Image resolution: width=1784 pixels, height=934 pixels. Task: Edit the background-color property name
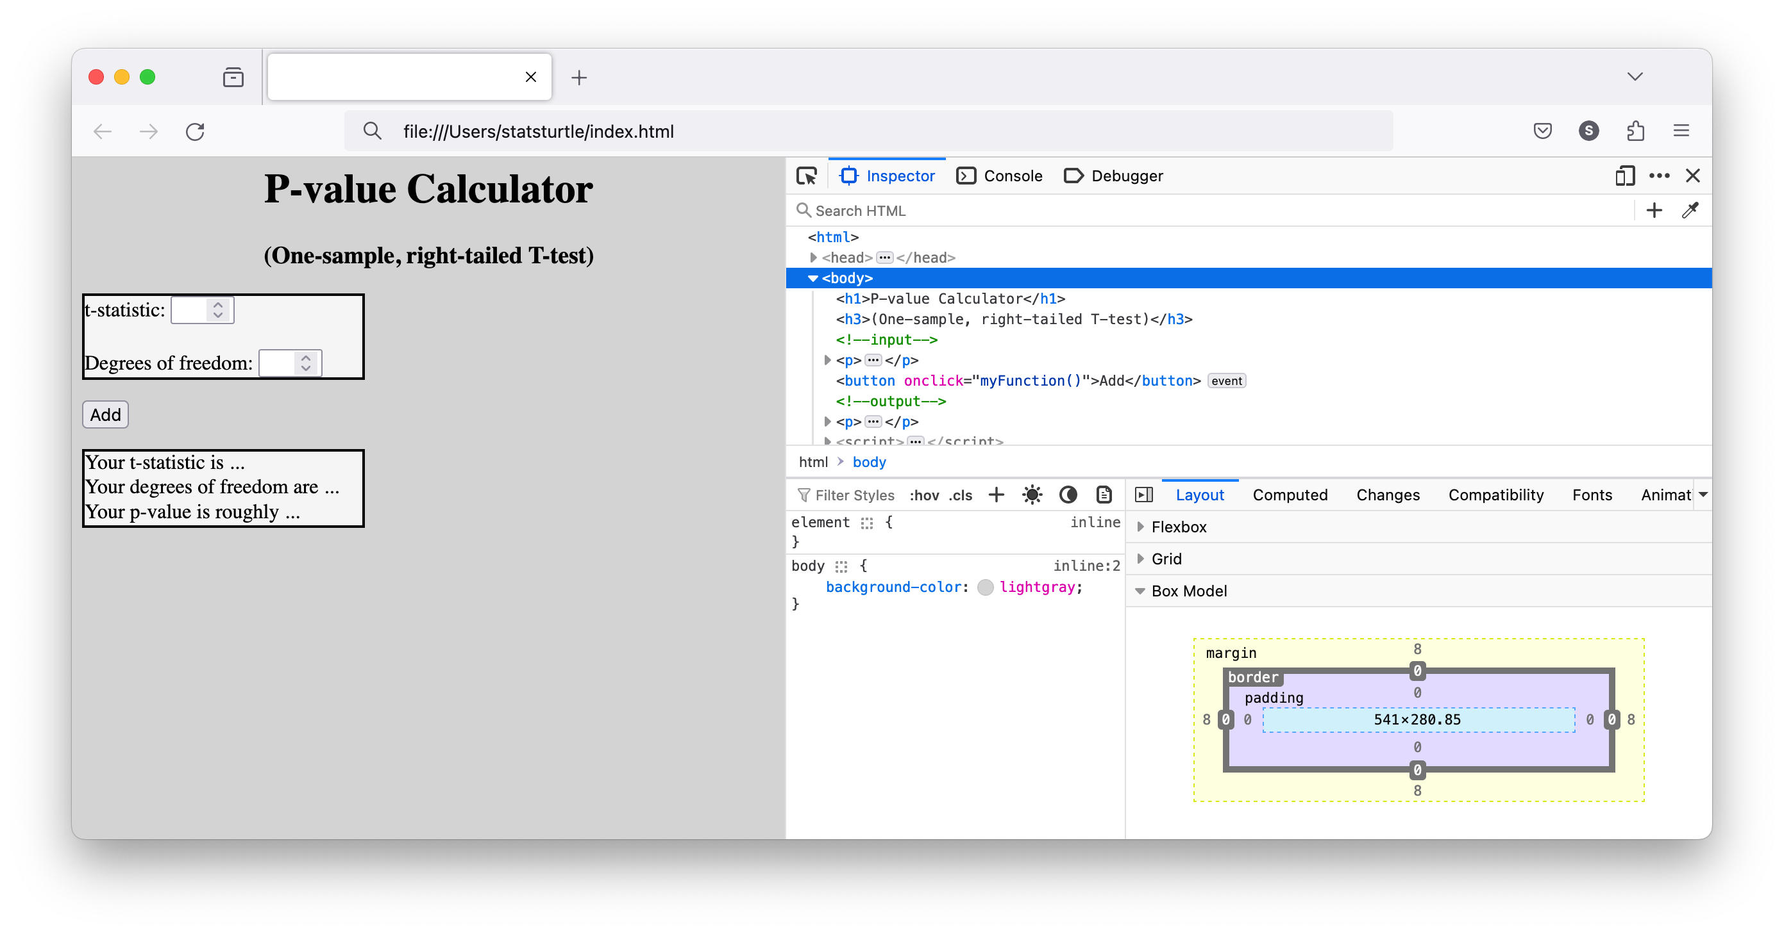[893, 587]
